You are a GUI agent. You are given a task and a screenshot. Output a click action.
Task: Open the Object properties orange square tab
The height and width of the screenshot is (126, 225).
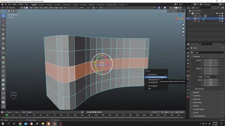[188, 76]
